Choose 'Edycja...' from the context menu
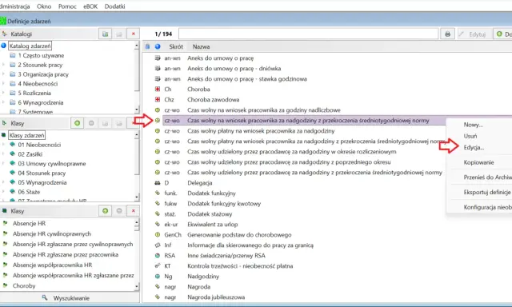This screenshot has height=307, width=512. point(474,147)
